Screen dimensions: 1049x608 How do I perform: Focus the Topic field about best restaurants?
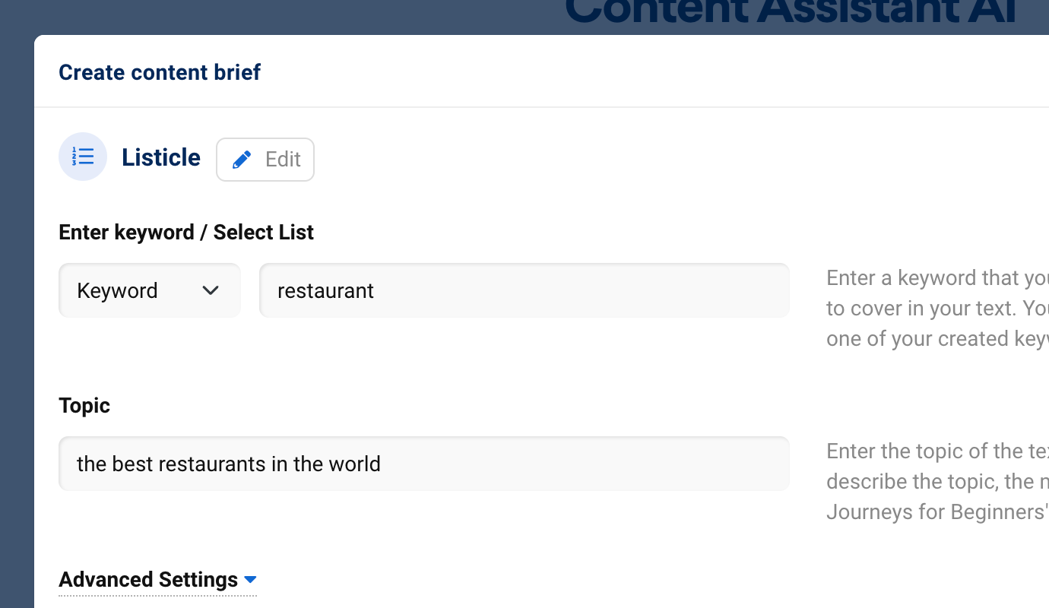424,464
